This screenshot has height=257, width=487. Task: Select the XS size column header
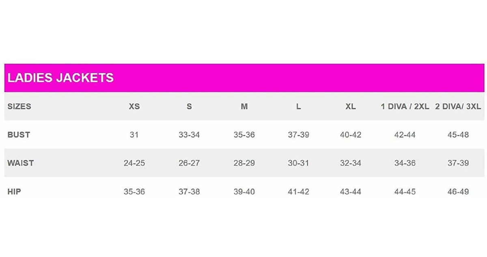(134, 107)
